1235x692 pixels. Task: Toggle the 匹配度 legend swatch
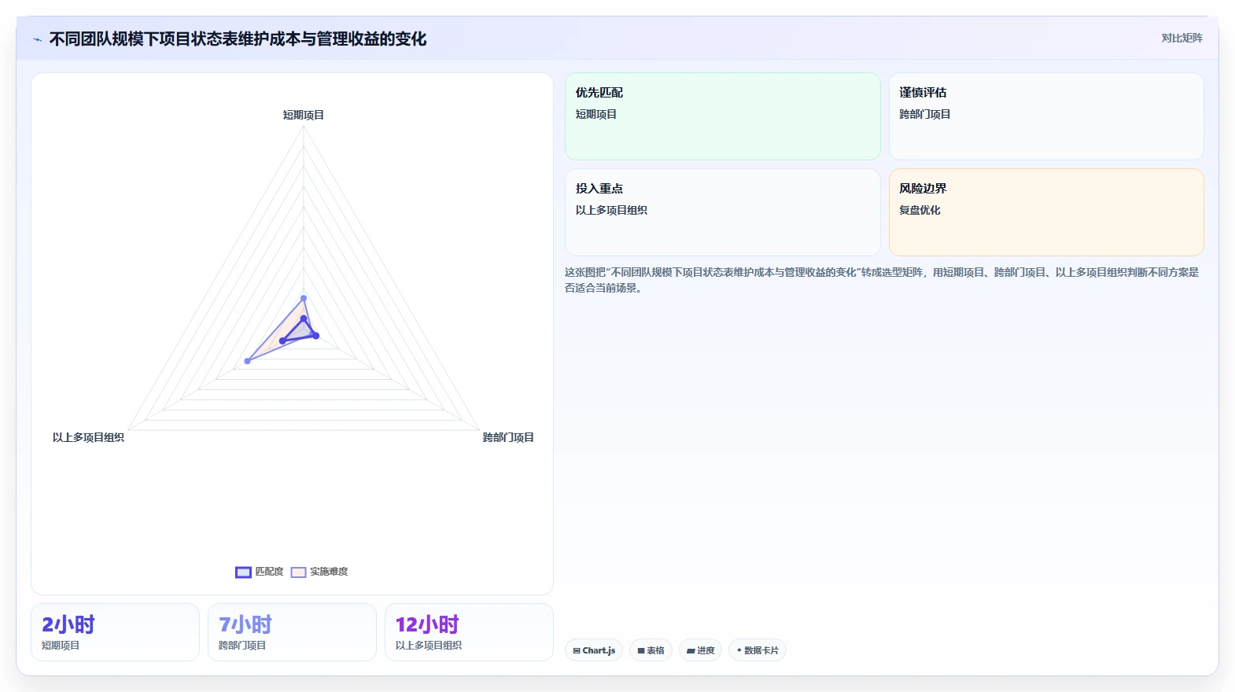pyautogui.click(x=243, y=572)
